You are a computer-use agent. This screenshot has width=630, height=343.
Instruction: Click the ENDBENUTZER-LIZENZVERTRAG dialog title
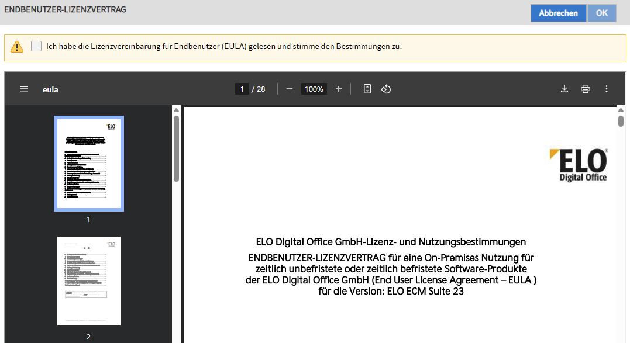pos(65,9)
